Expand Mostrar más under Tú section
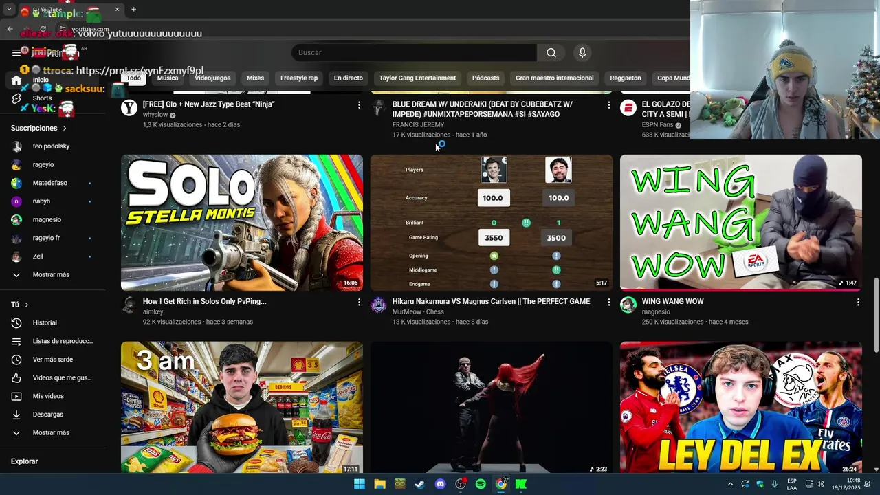Image resolution: width=880 pixels, height=495 pixels. [x=51, y=433]
